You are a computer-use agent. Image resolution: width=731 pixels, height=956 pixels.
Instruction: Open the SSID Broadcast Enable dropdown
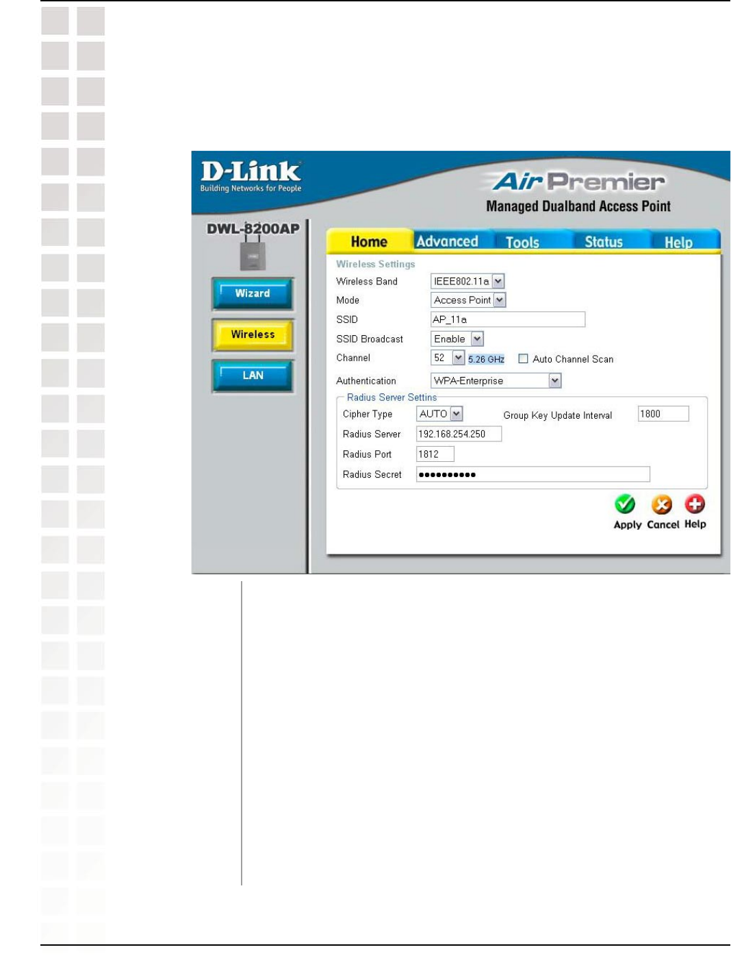coord(457,339)
